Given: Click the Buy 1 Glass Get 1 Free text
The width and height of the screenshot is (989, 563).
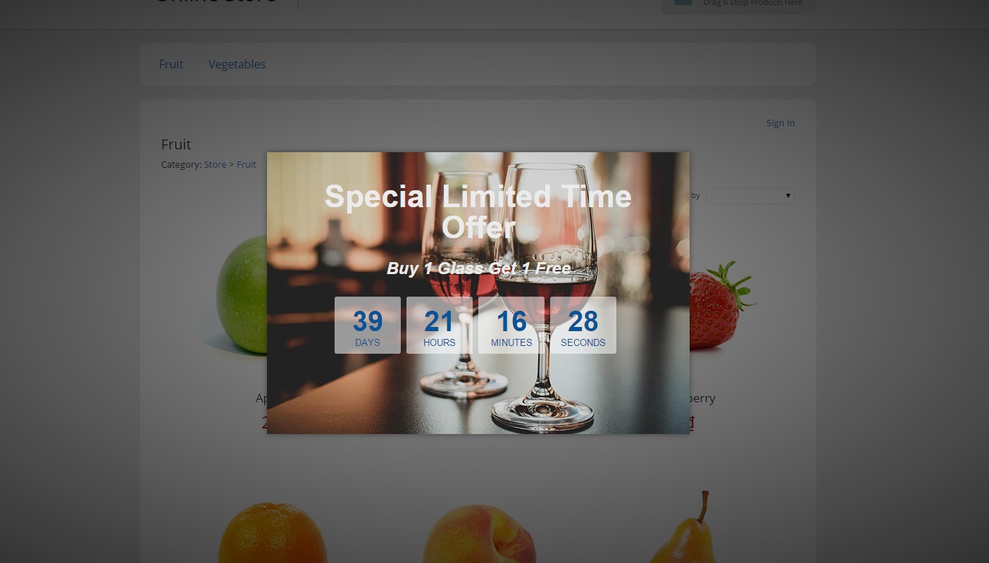Looking at the screenshot, I should click(x=478, y=268).
